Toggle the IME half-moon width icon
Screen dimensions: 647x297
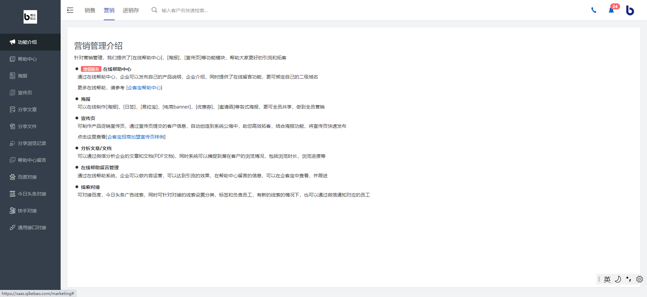tap(618, 279)
